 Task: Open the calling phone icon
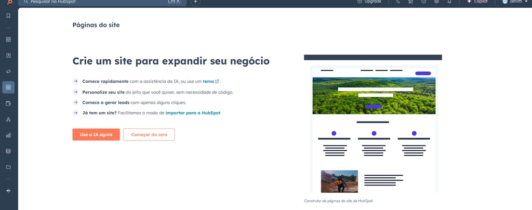[x=398, y=2]
